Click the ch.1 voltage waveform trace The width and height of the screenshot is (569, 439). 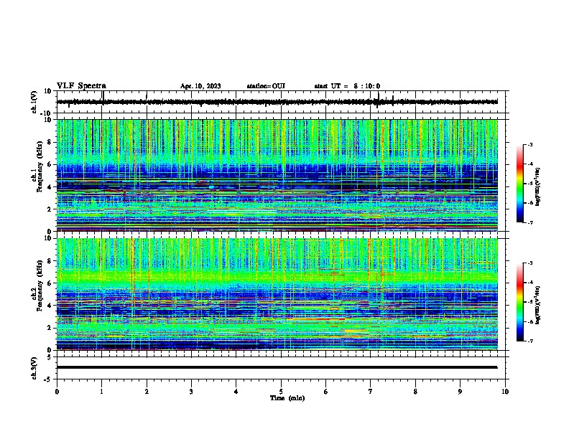277,102
